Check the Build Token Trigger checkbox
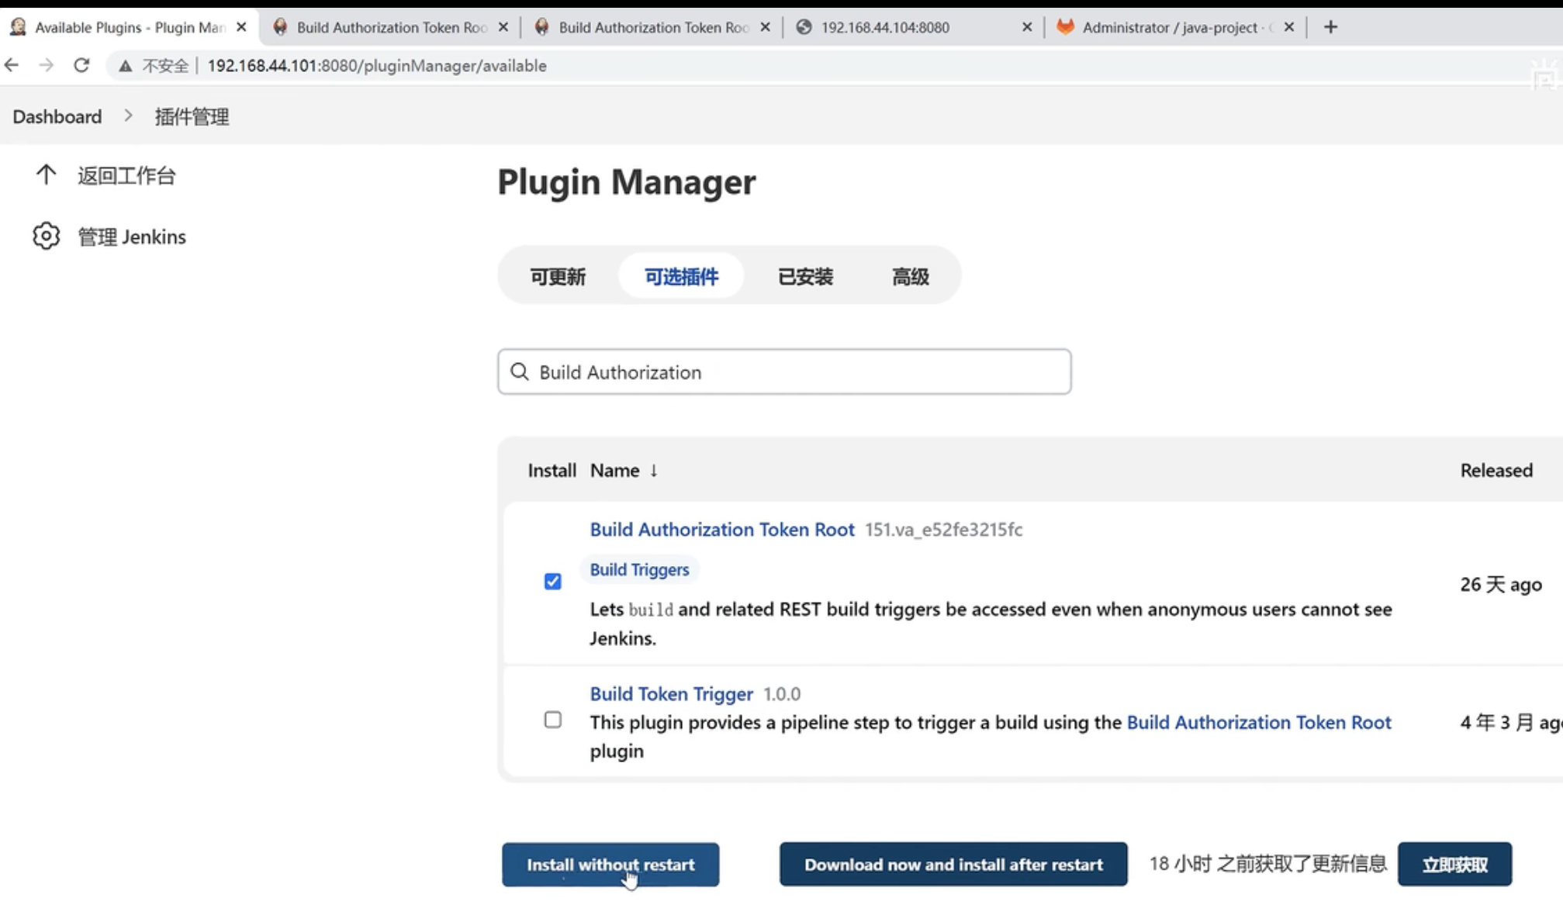This screenshot has height=912, width=1563. (x=552, y=720)
